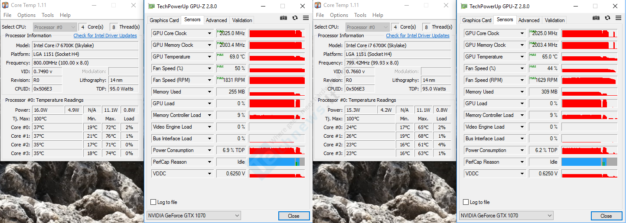Open Processor #0 dropdown in left Core Temp
Screen dimensions: 626x223
55,27
